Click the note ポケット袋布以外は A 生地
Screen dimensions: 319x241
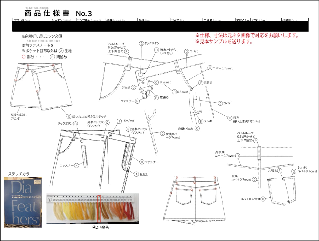click(47, 51)
